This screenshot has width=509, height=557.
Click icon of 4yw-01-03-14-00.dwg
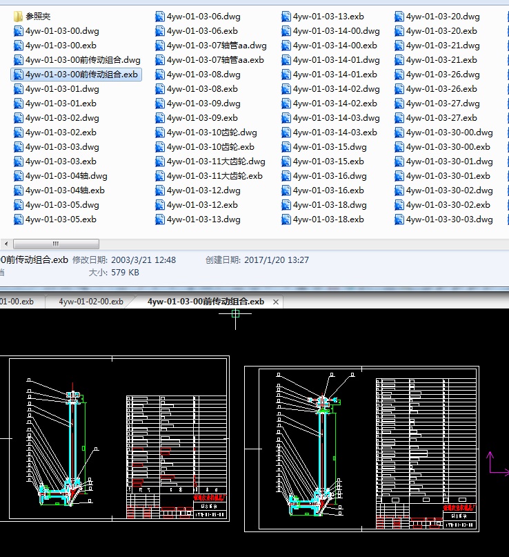(x=286, y=31)
